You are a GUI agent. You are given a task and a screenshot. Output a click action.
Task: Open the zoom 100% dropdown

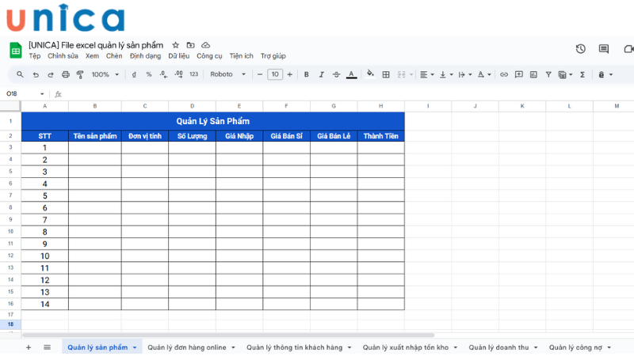pyautogui.click(x=105, y=74)
